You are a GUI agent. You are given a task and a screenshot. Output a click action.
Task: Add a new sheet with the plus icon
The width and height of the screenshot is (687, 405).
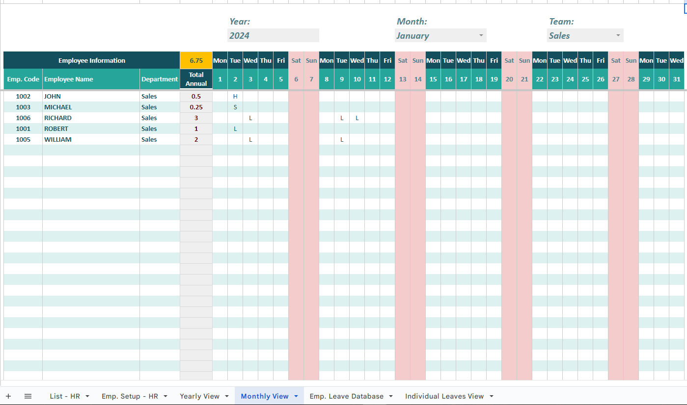8,396
